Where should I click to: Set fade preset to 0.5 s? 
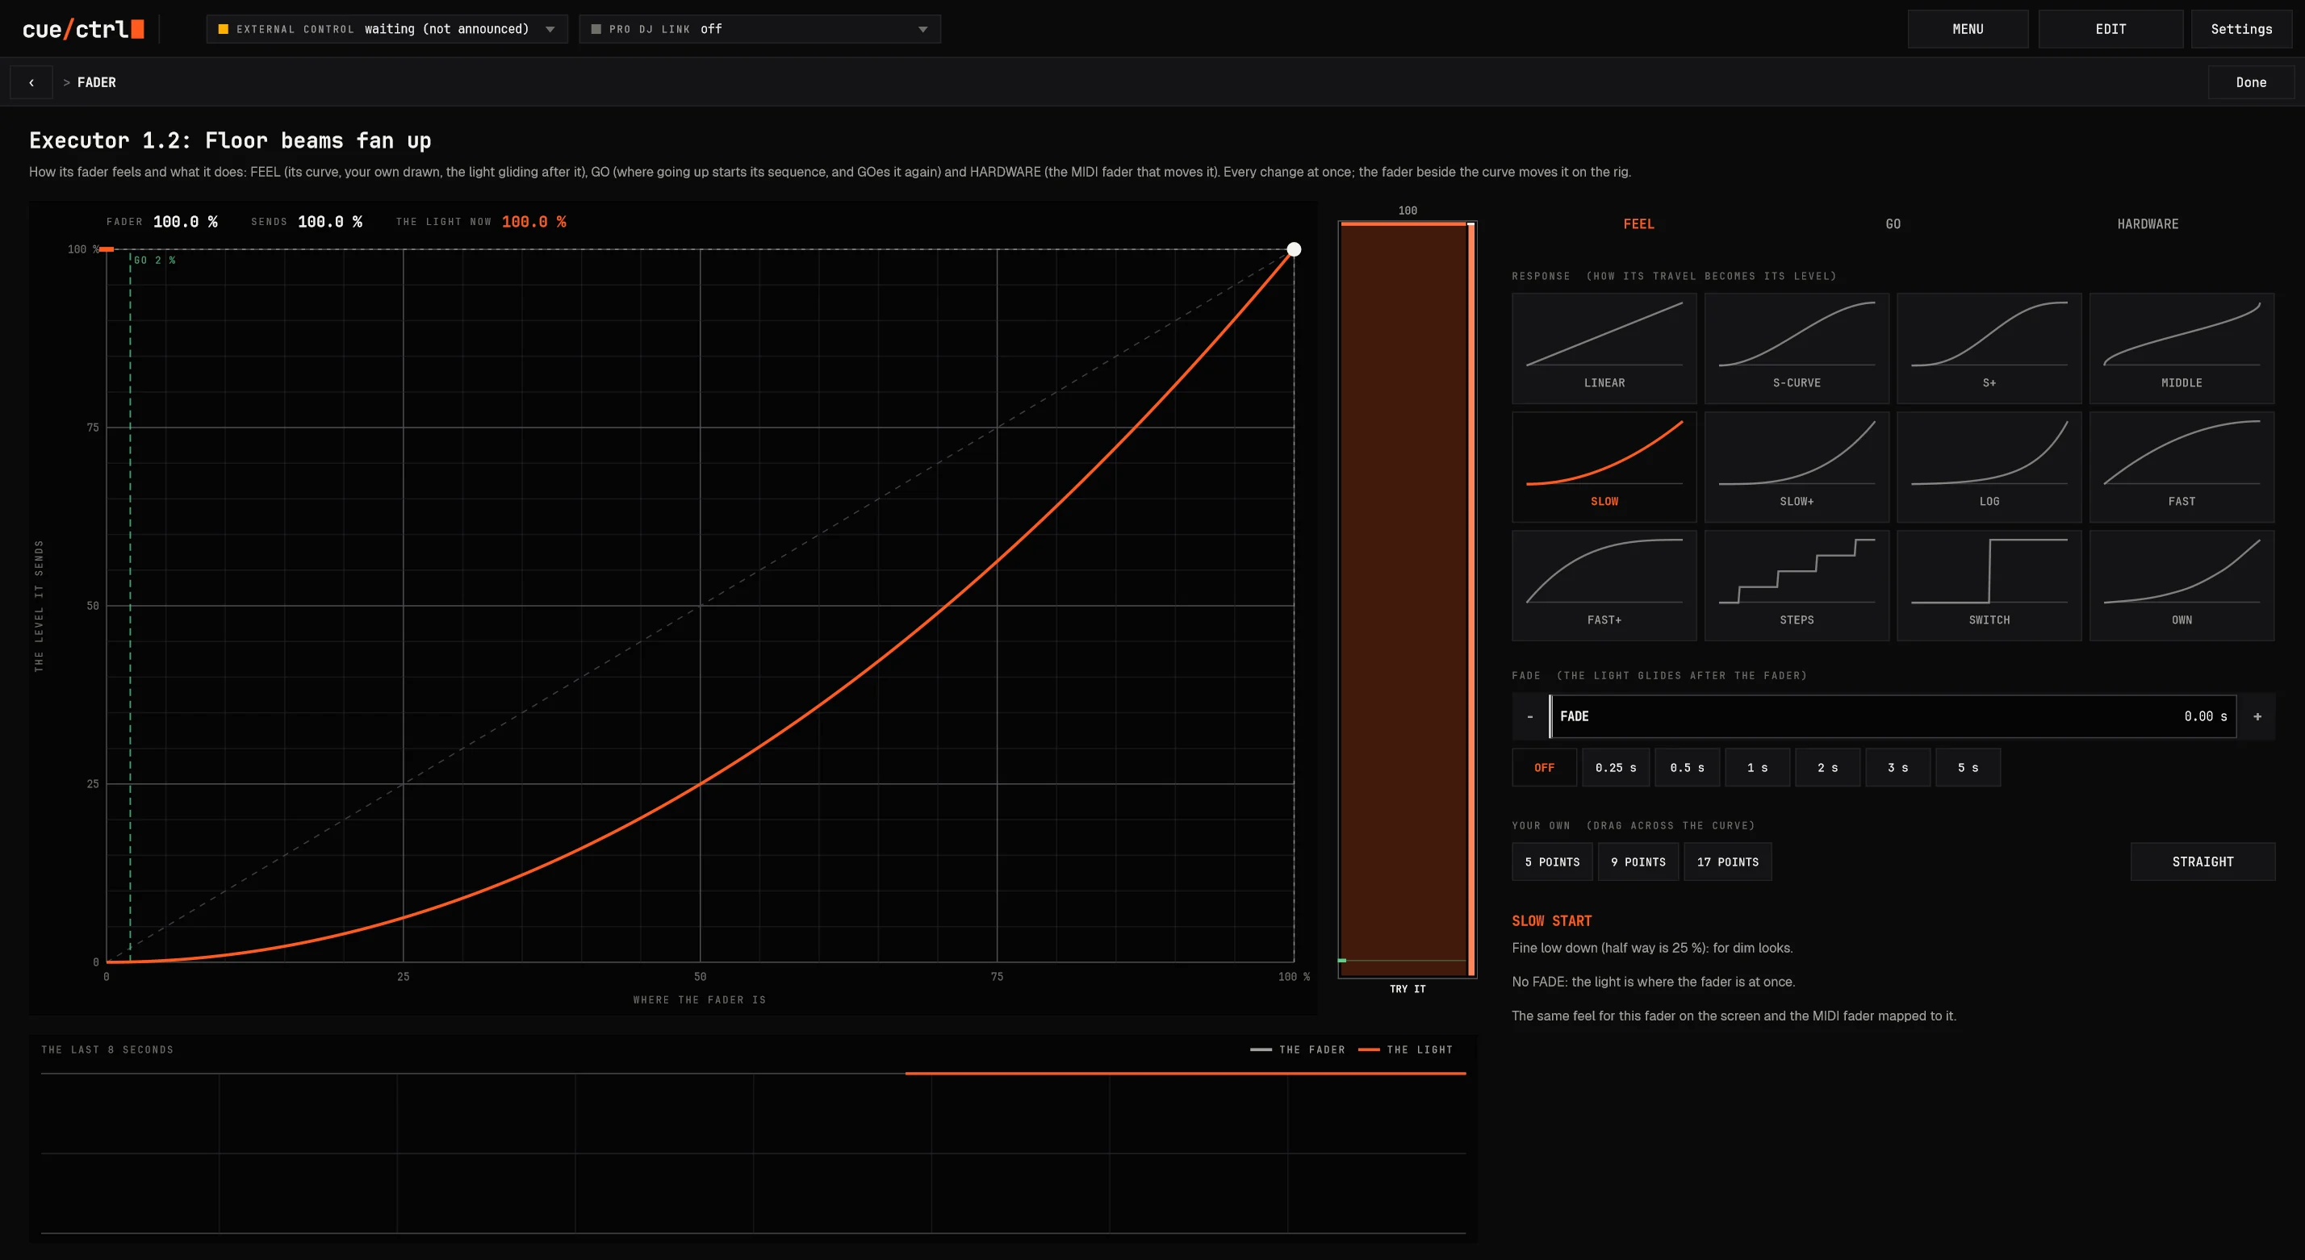click(x=1687, y=767)
